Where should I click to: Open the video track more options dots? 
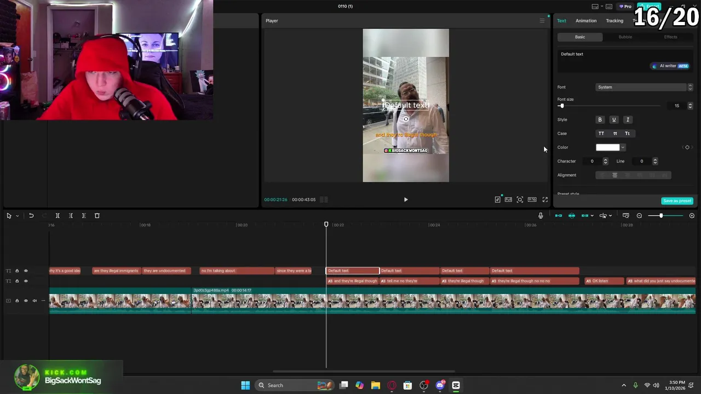(43, 300)
